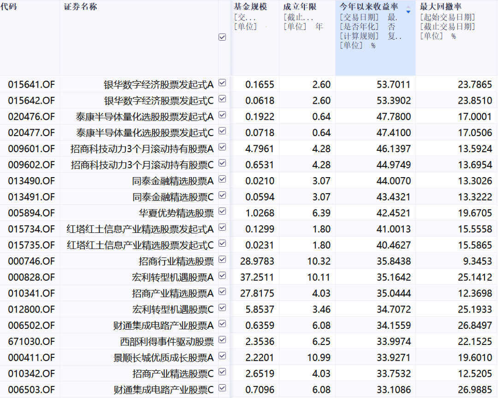
Task: Click establishment years value 10.99
Action: point(319,358)
